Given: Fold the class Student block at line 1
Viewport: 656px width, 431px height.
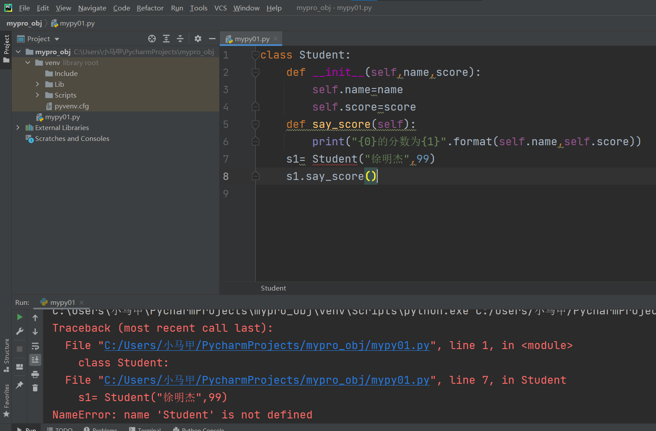Looking at the screenshot, I should (x=256, y=55).
